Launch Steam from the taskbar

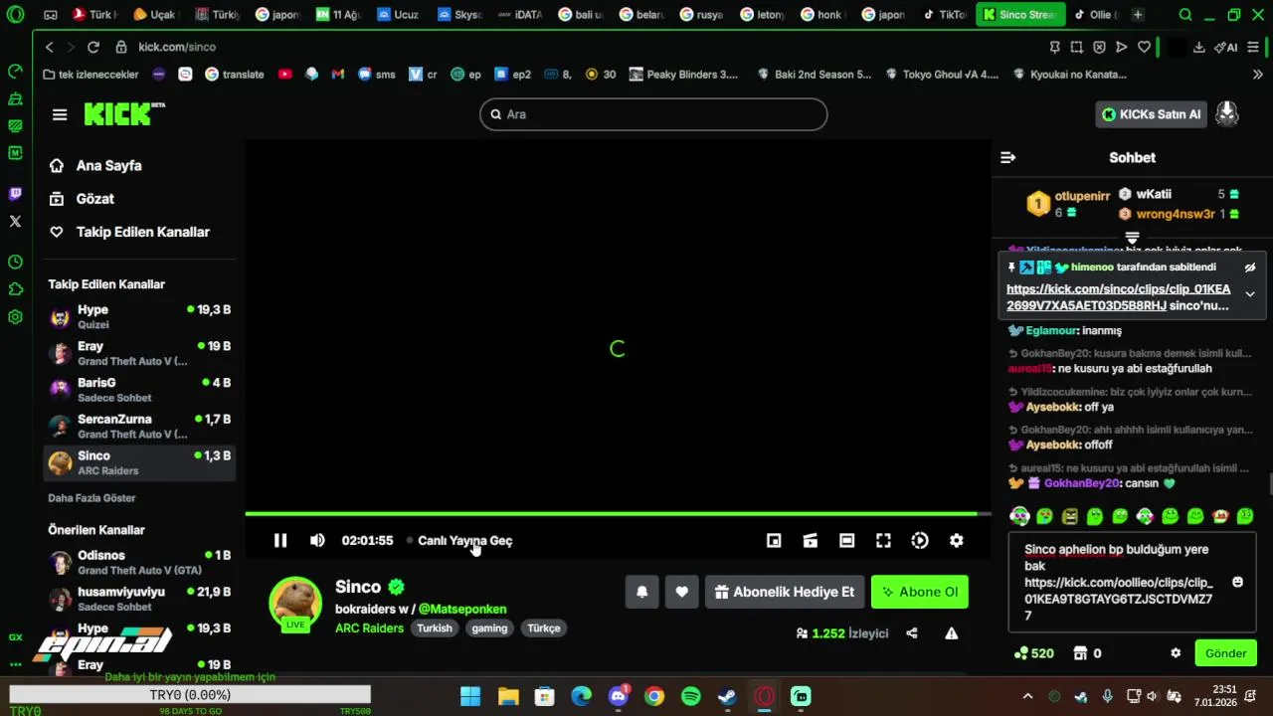coord(727,696)
